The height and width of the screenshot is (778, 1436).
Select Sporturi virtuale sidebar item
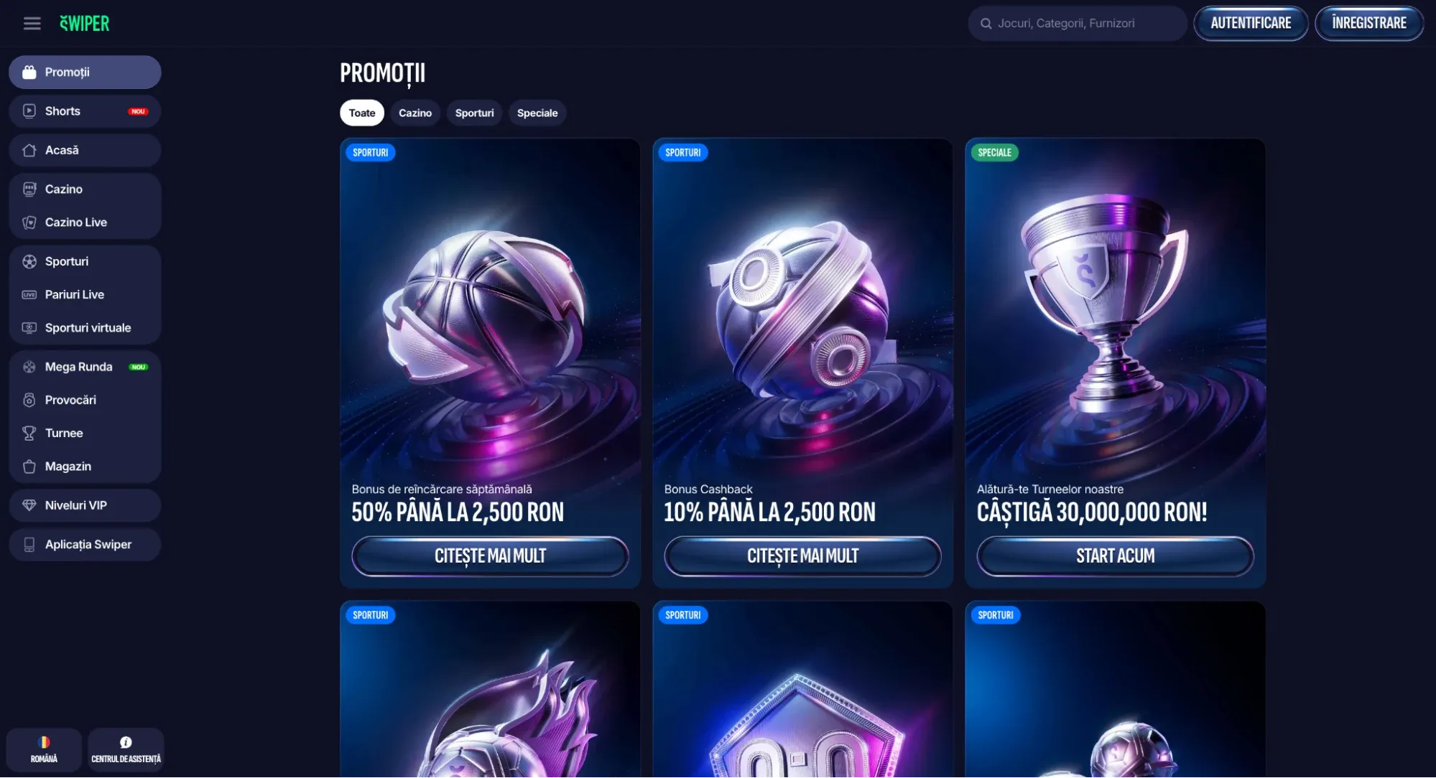pyautogui.click(x=85, y=328)
